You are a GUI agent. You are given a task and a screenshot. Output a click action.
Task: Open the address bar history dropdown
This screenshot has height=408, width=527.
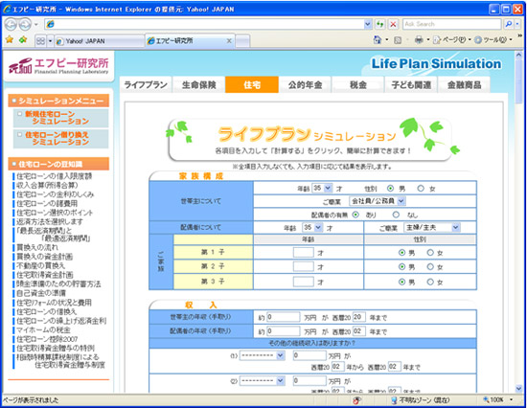pos(368,24)
